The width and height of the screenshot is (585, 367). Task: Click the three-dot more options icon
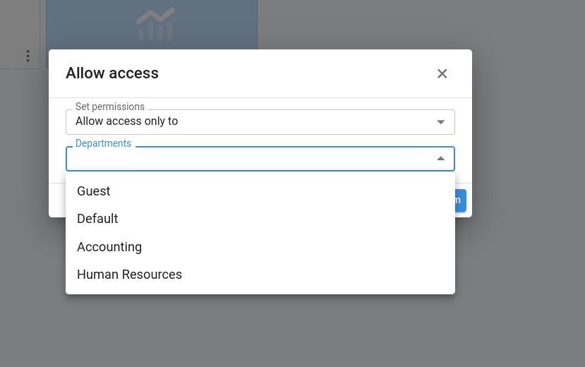tap(28, 56)
